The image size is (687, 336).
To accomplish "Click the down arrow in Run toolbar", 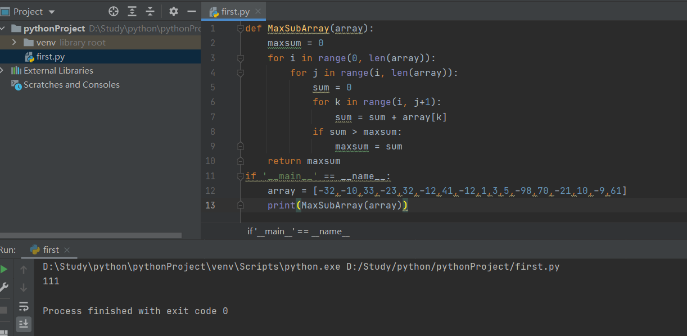I will point(24,288).
